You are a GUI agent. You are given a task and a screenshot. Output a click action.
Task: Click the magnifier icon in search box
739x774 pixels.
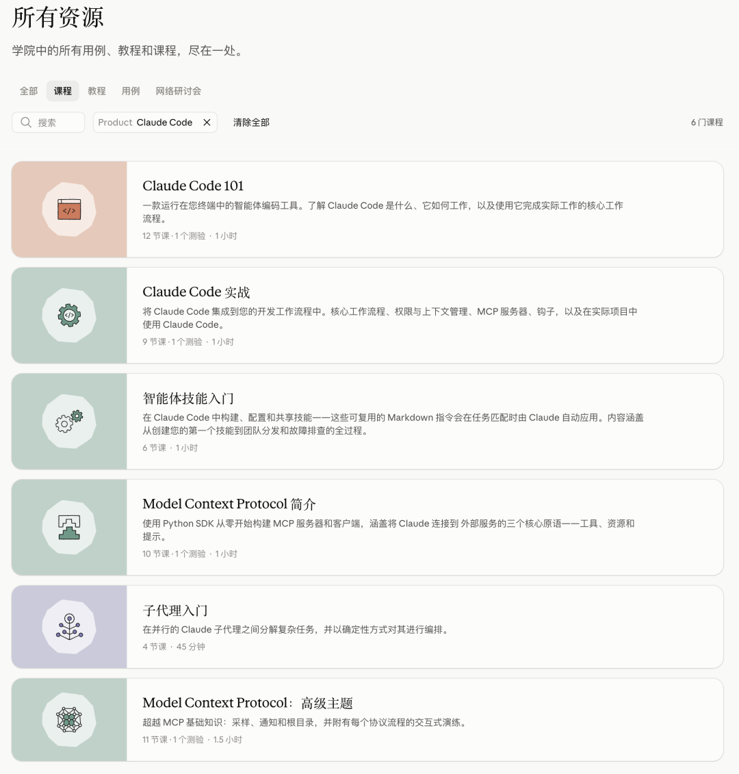coord(26,122)
